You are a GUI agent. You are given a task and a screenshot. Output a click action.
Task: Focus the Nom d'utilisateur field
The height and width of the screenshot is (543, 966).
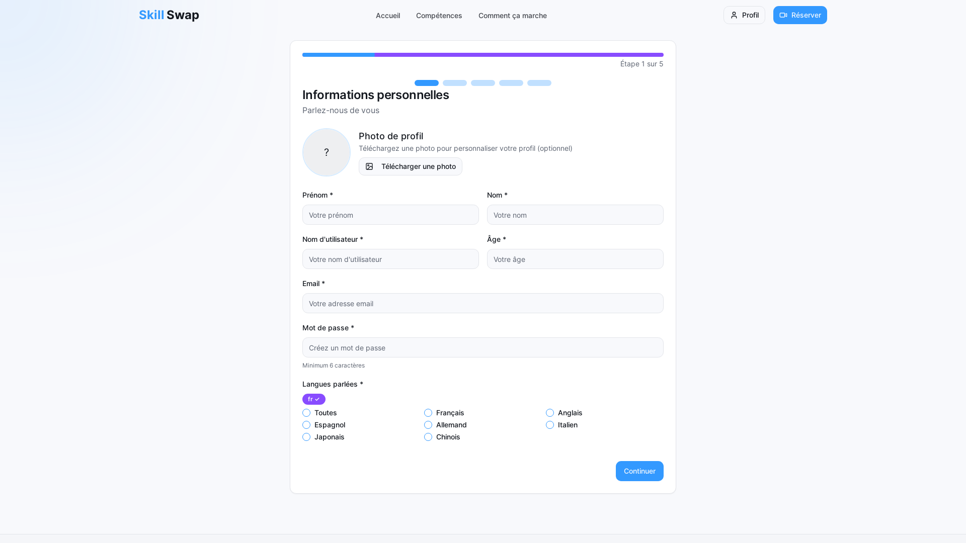390,259
